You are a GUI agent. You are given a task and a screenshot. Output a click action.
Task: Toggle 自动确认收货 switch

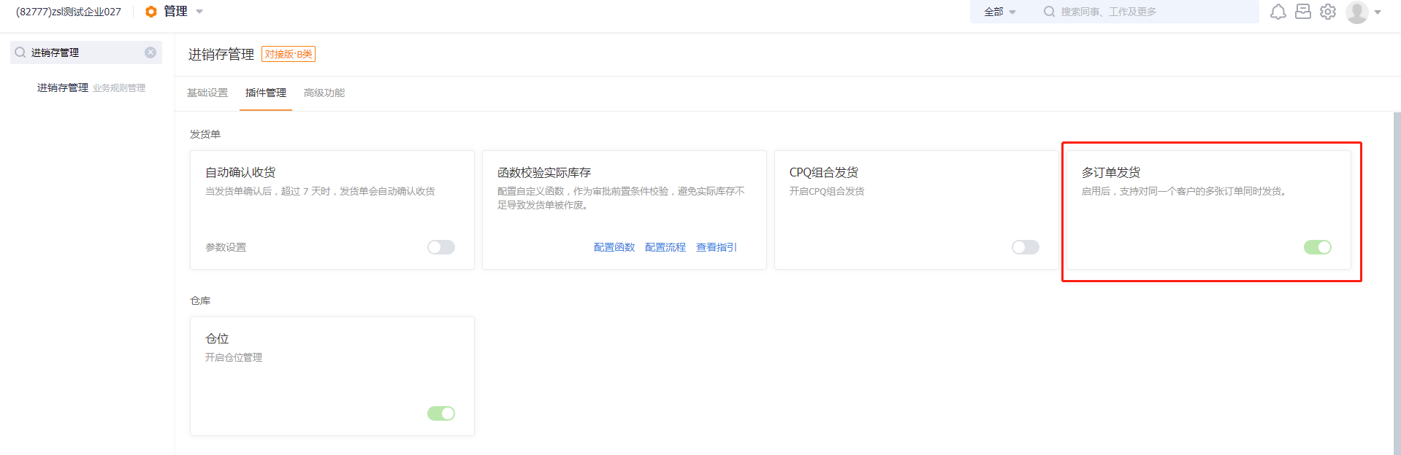(x=441, y=247)
